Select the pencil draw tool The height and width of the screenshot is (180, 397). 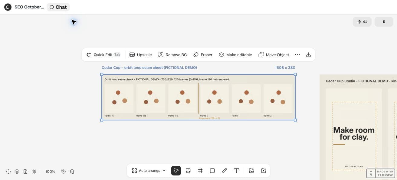224,171
